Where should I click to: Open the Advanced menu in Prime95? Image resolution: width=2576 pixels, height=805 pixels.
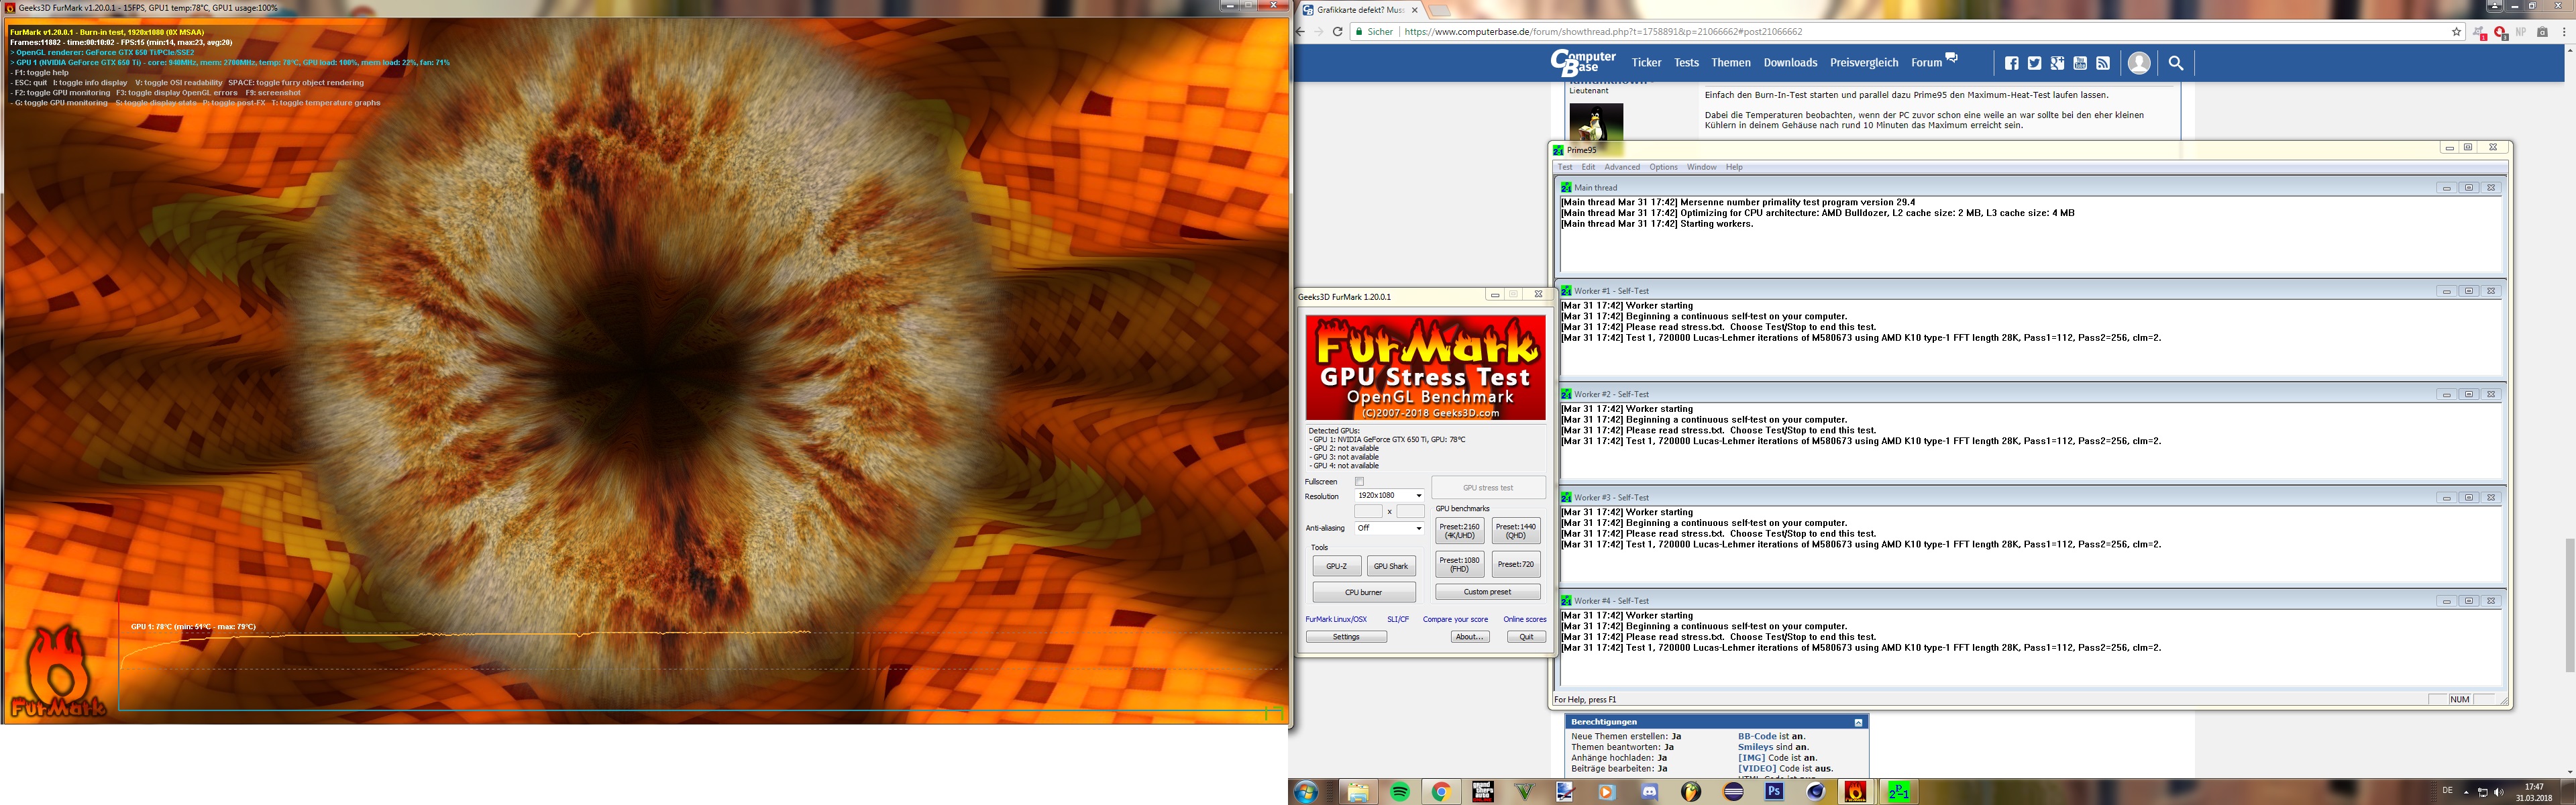point(1621,167)
